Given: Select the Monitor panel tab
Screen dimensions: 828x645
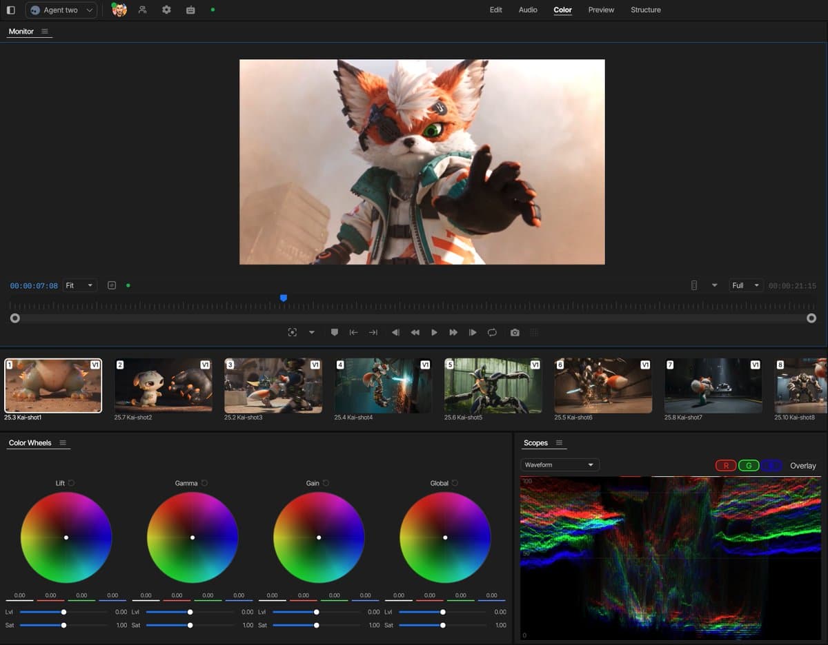Looking at the screenshot, I should pyautogui.click(x=21, y=31).
